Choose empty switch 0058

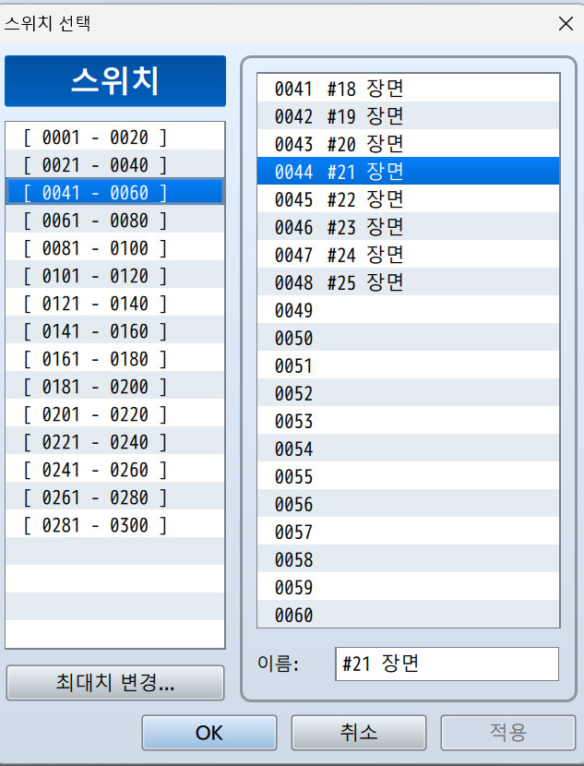(408, 559)
